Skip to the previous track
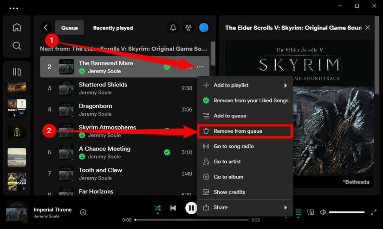Image resolution: width=383 pixels, height=229 pixels. click(173, 208)
